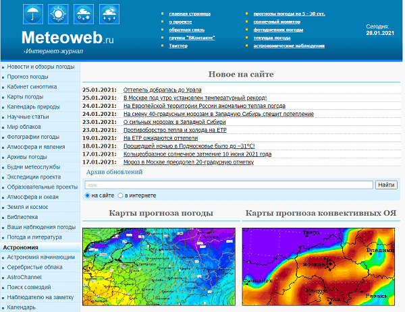405x312 pixels.
Task: Open the 'главная страница' header link
Action: [x=190, y=14]
